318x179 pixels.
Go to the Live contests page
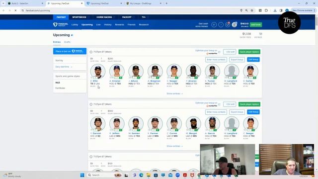[x=98, y=24]
